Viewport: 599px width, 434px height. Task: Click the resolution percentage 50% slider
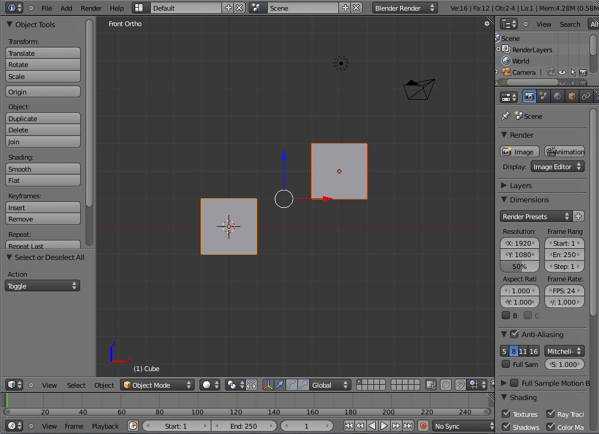519,267
